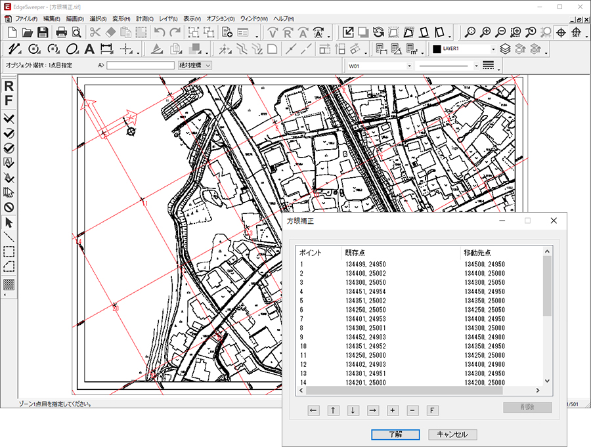Toggle the dashed rectangle selection mode
Viewport: 591px width, 447px height.
(9, 251)
